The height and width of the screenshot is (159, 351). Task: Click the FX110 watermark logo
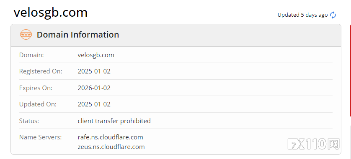point(314,144)
